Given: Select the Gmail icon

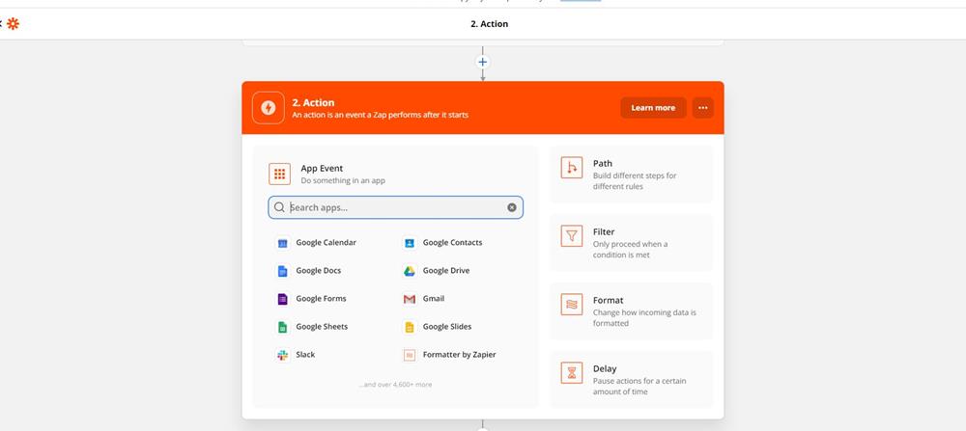Looking at the screenshot, I should click(x=410, y=299).
